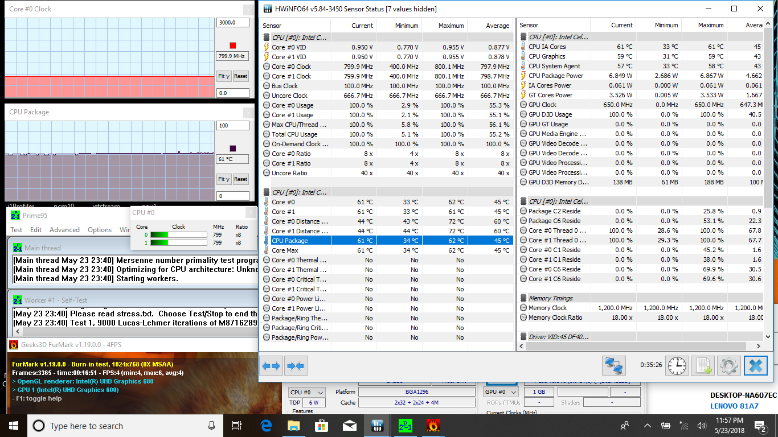Click the HWiNFO clock reset-timer icon
Image resolution: width=778 pixels, height=437 pixels.
click(x=677, y=365)
